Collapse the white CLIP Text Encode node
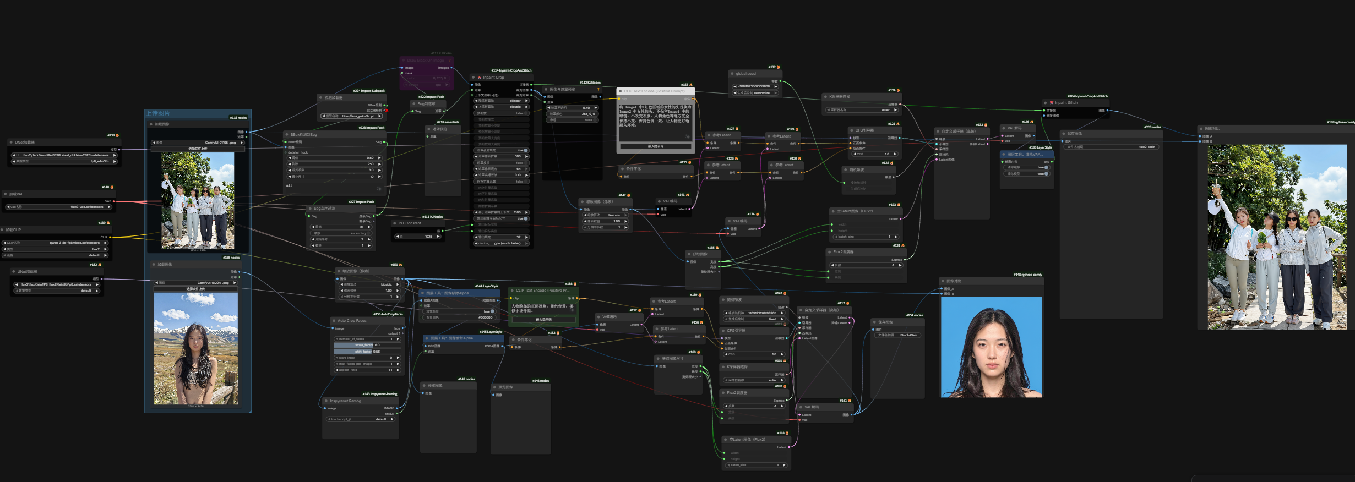1355x482 pixels. tap(621, 91)
